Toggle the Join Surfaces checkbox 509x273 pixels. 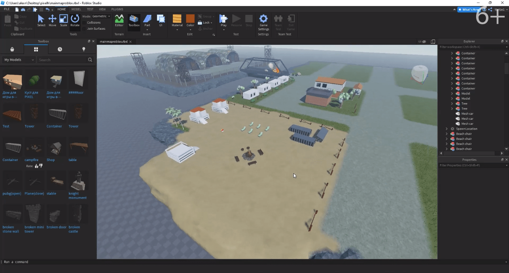click(x=84, y=29)
